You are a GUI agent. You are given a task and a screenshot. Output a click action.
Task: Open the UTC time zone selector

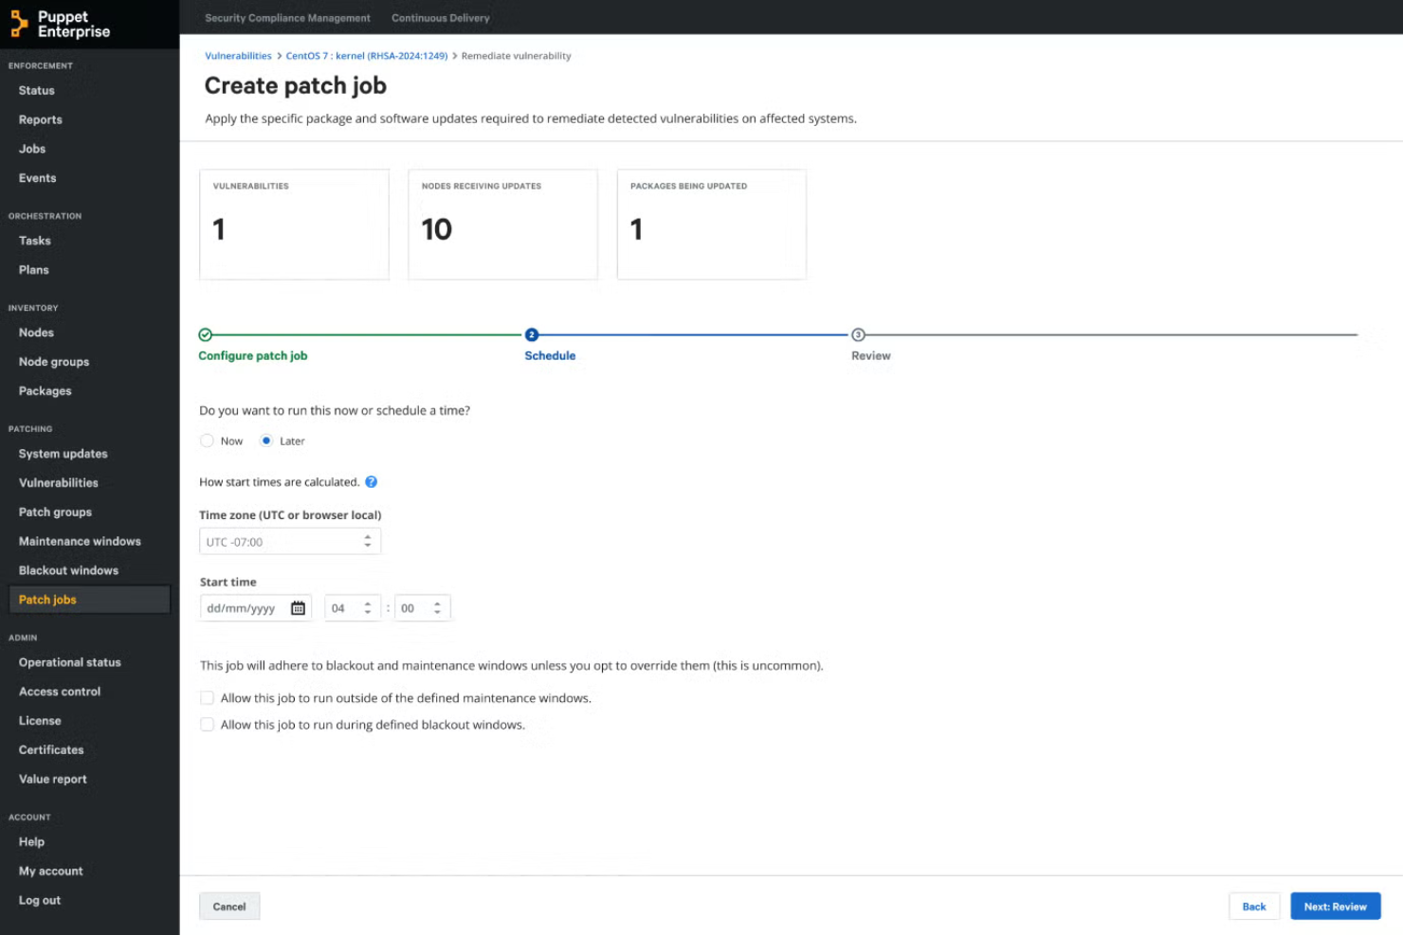click(x=289, y=541)
